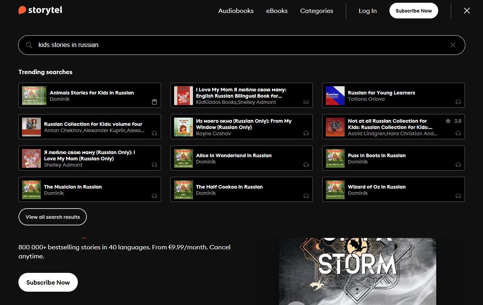The width and height of the screenshot is (483, 305).
Task: Click the headphones icon on The Musician in Russian
Action: click(154, 196)
